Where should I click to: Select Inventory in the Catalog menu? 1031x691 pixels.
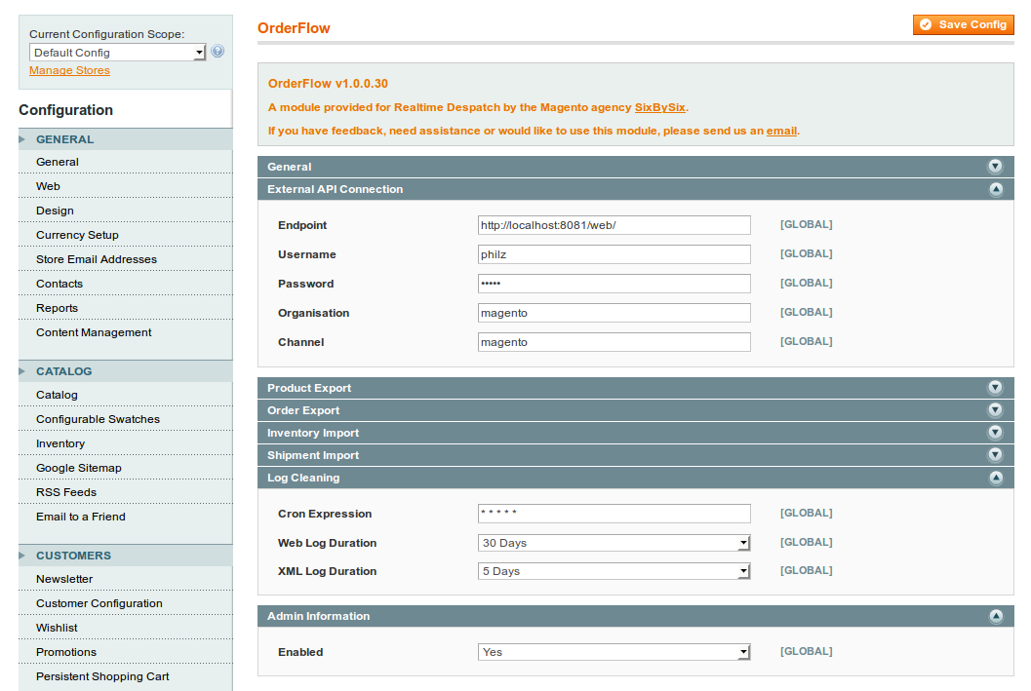point(61,442)
